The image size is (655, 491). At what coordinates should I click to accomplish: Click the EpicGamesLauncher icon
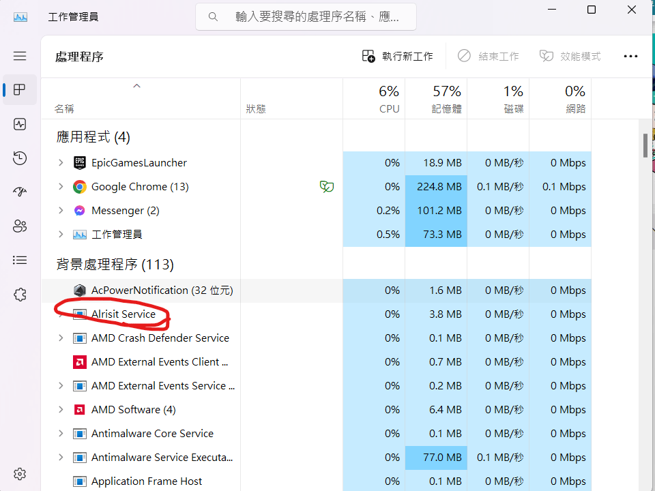pos(79,163)
